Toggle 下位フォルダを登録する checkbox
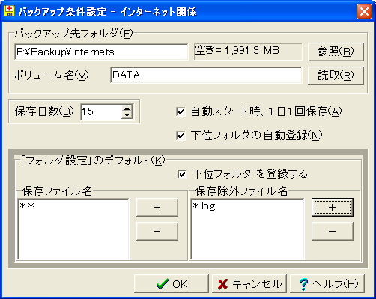Viewport: 376px width, 299px height. coord(182,174)
